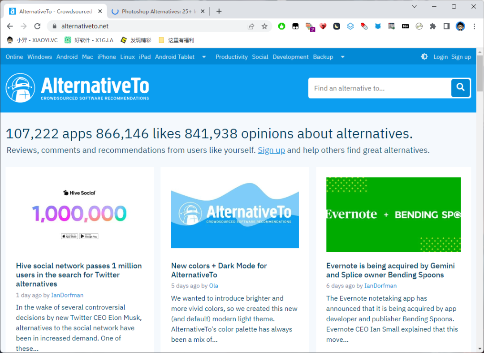Expand the platforms dropdown arrow
Screen dimensions: 484x353
(204, 57)
